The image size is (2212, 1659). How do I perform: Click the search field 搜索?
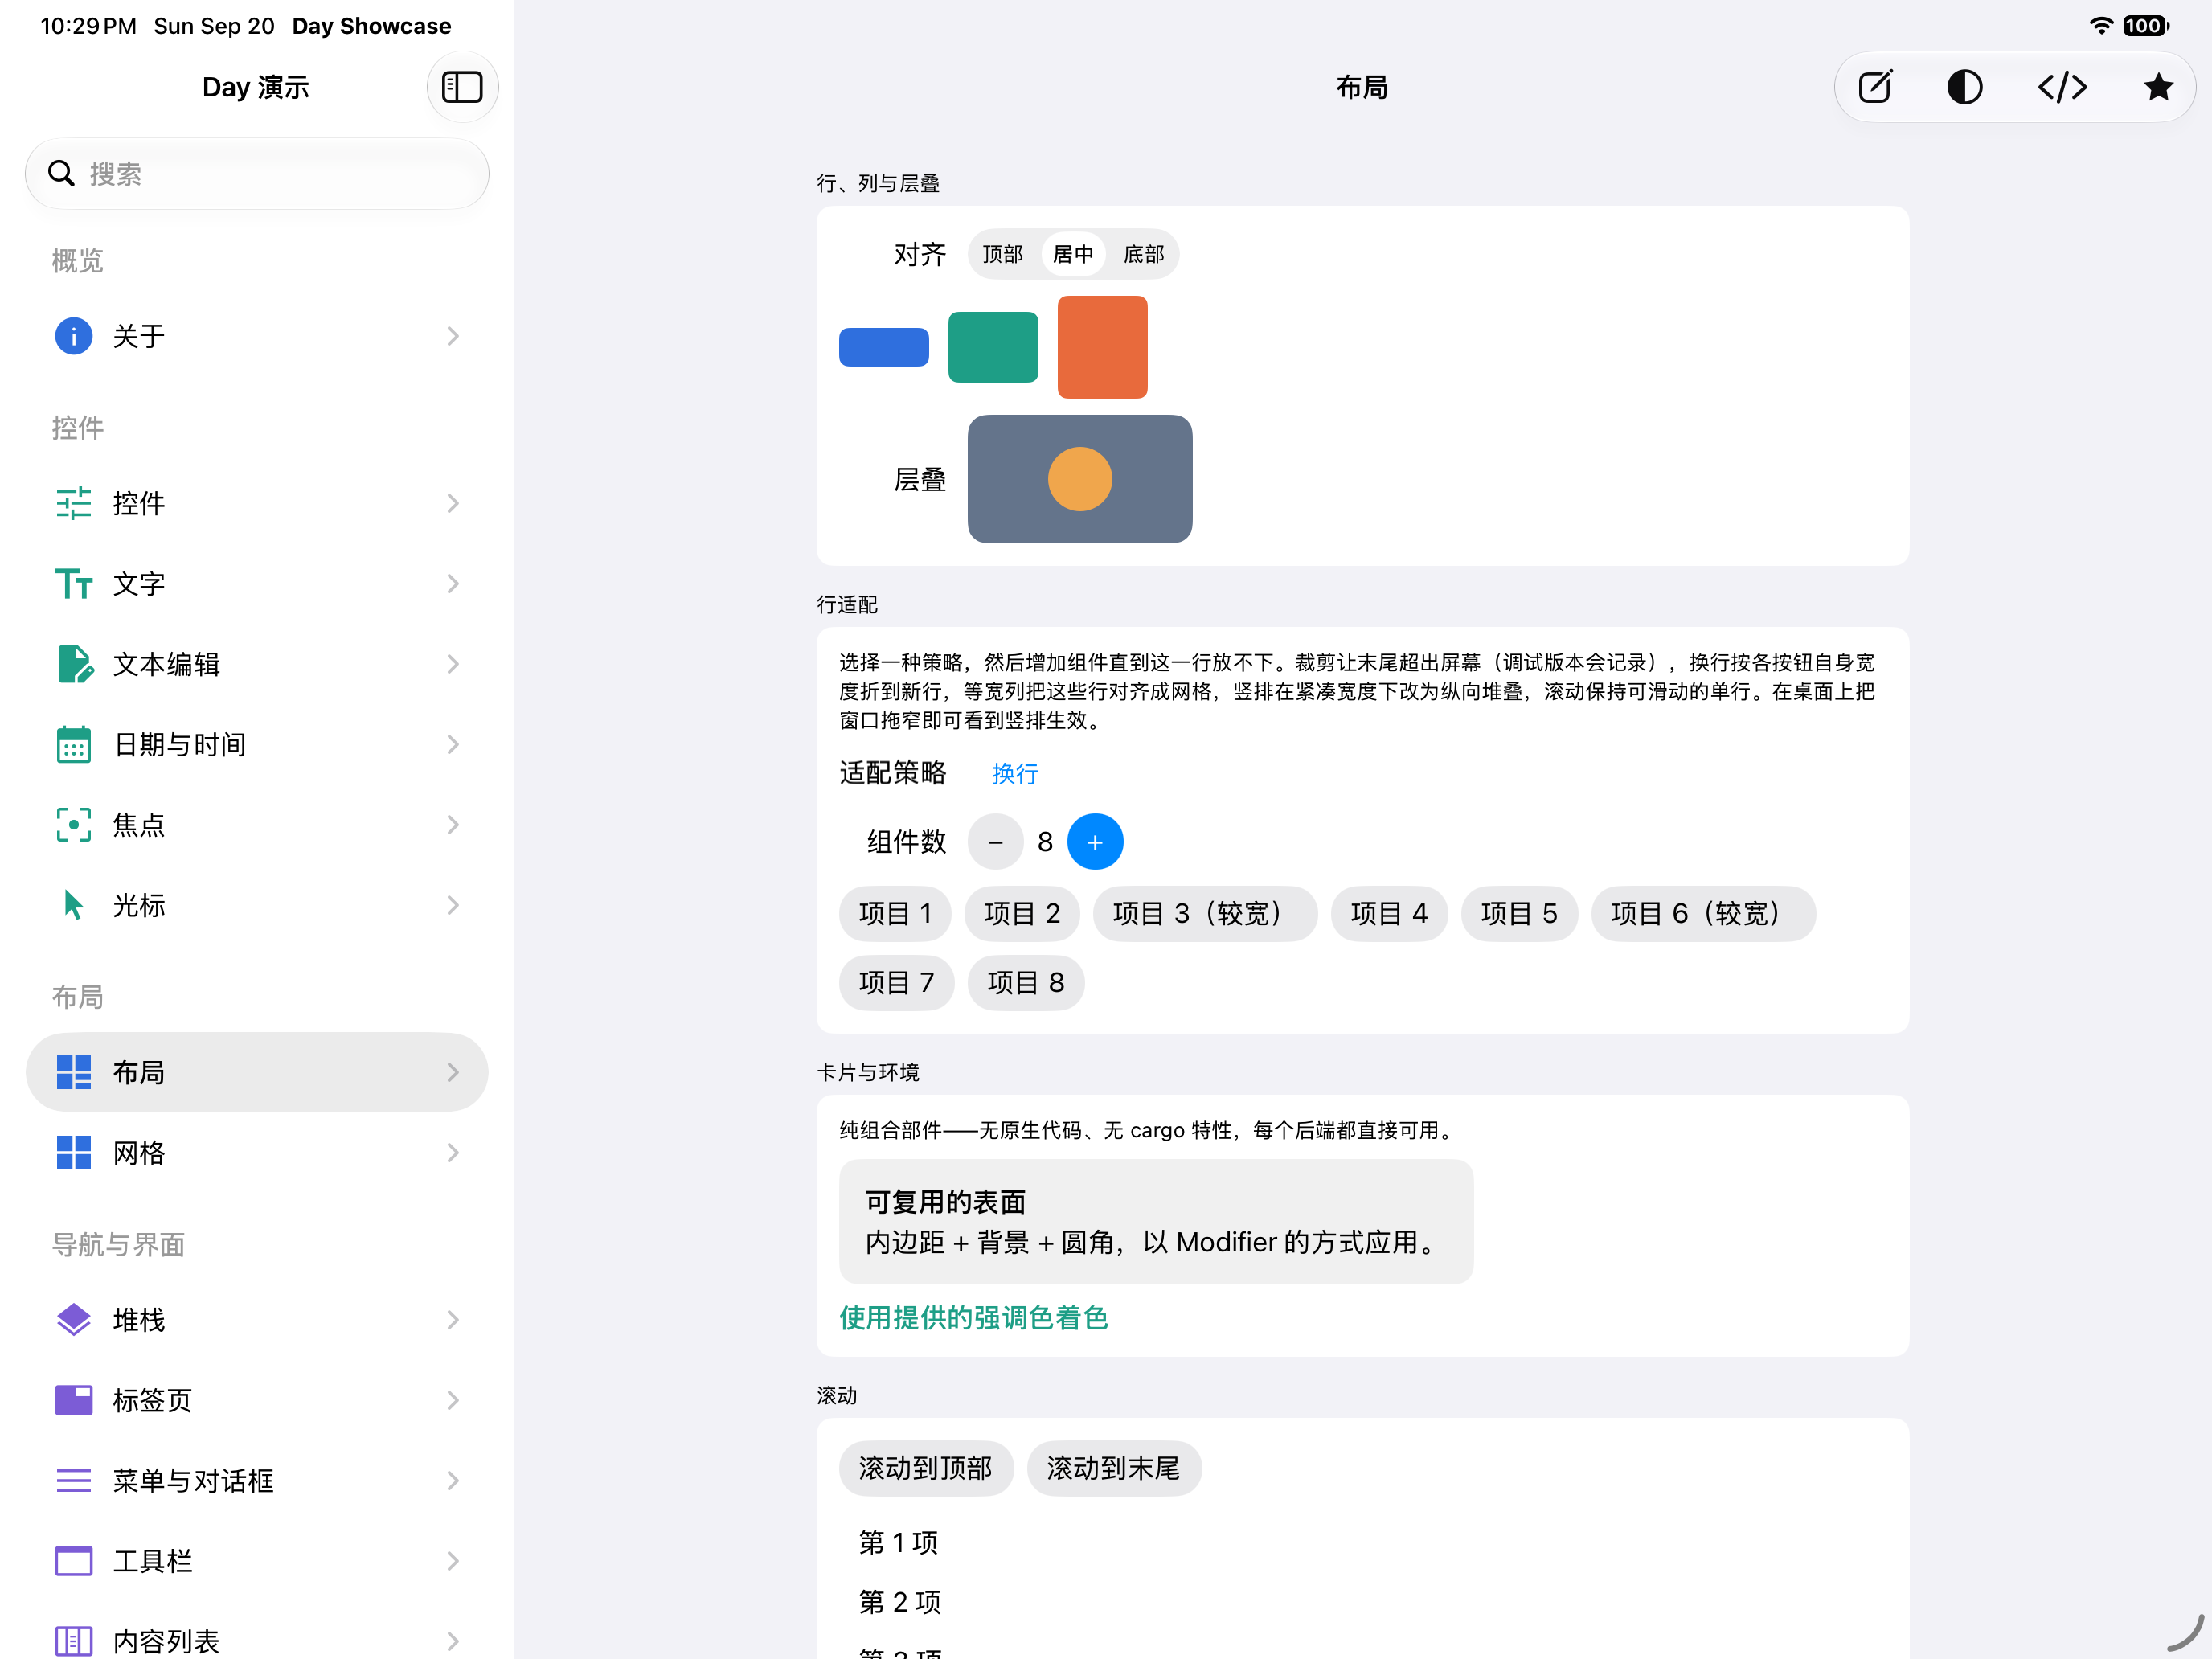point(257,173)
